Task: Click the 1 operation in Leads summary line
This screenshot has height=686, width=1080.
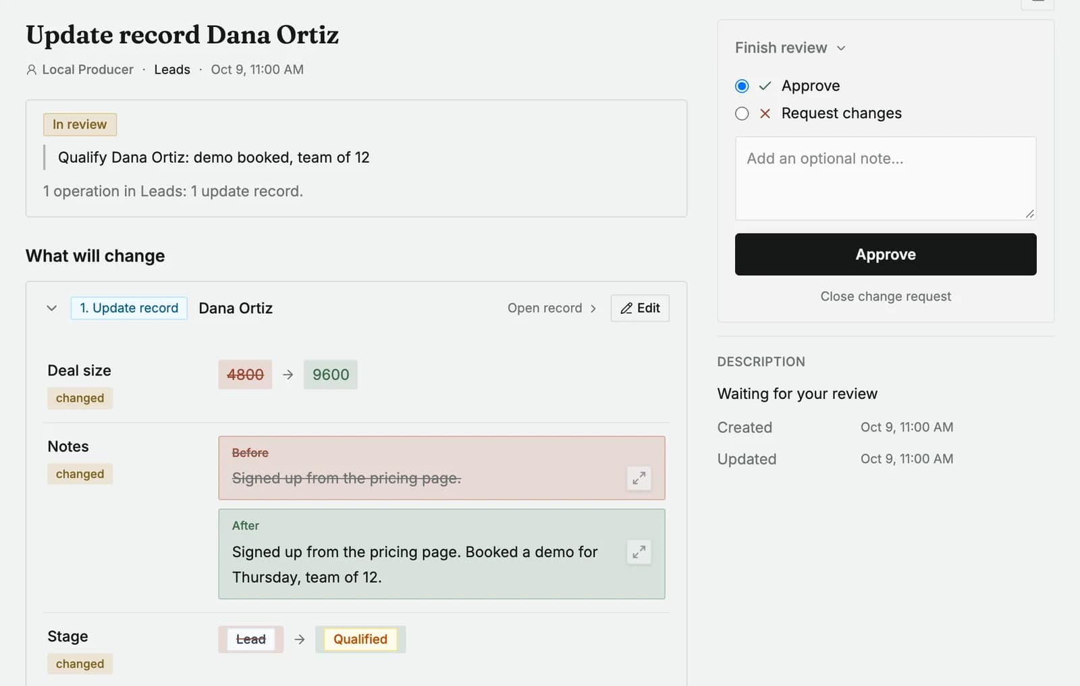Action: tap(173, 192)
